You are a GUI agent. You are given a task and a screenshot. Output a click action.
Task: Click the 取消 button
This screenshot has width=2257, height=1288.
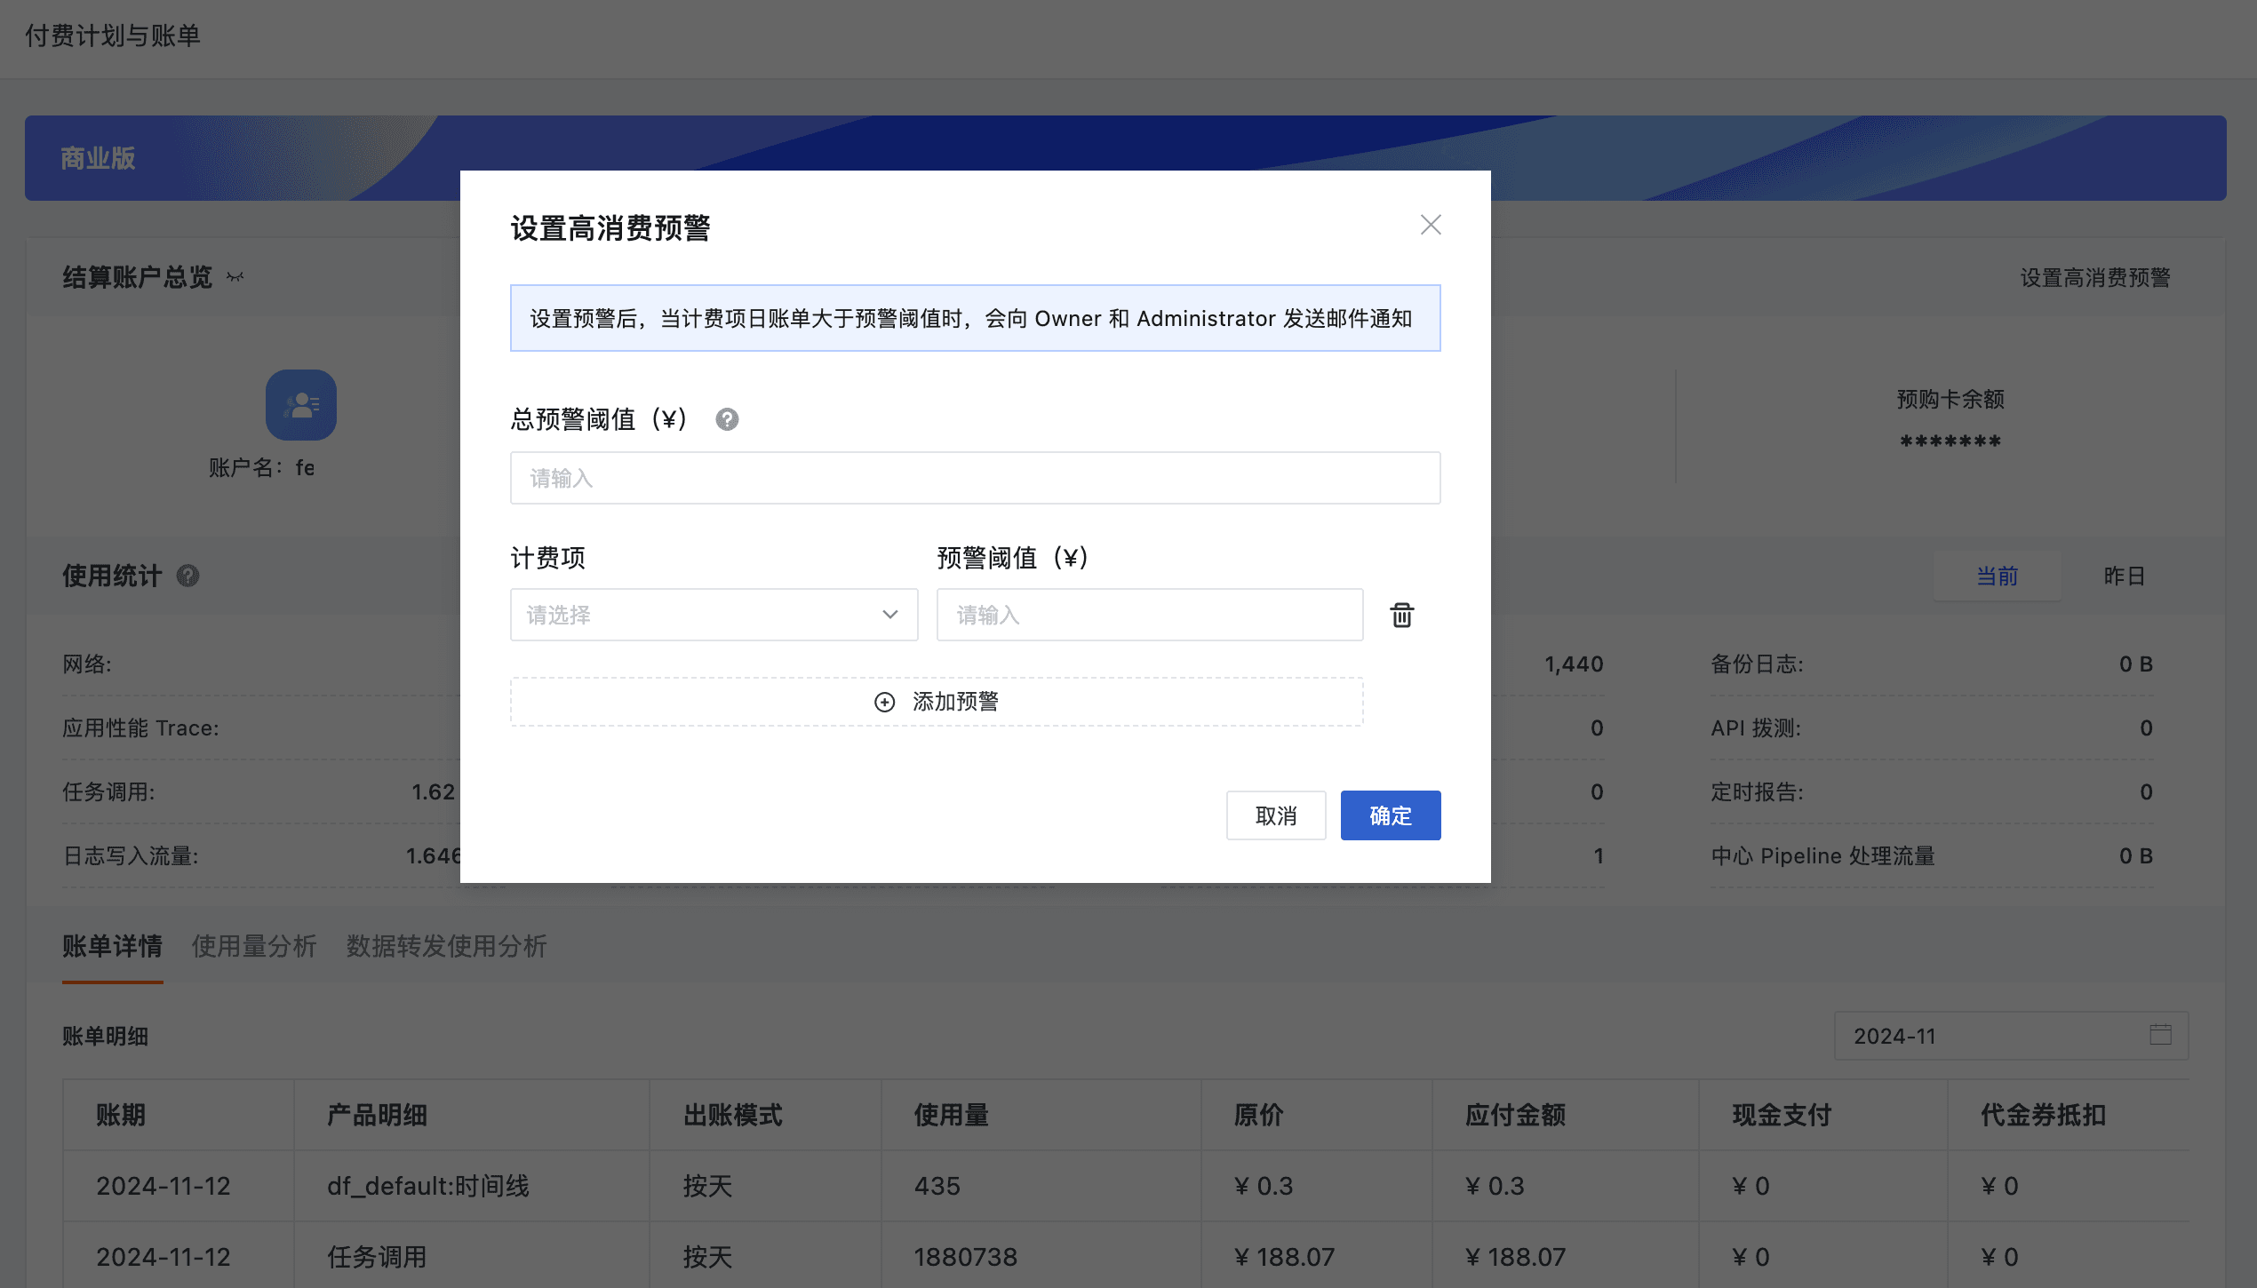pos(1275,815)
